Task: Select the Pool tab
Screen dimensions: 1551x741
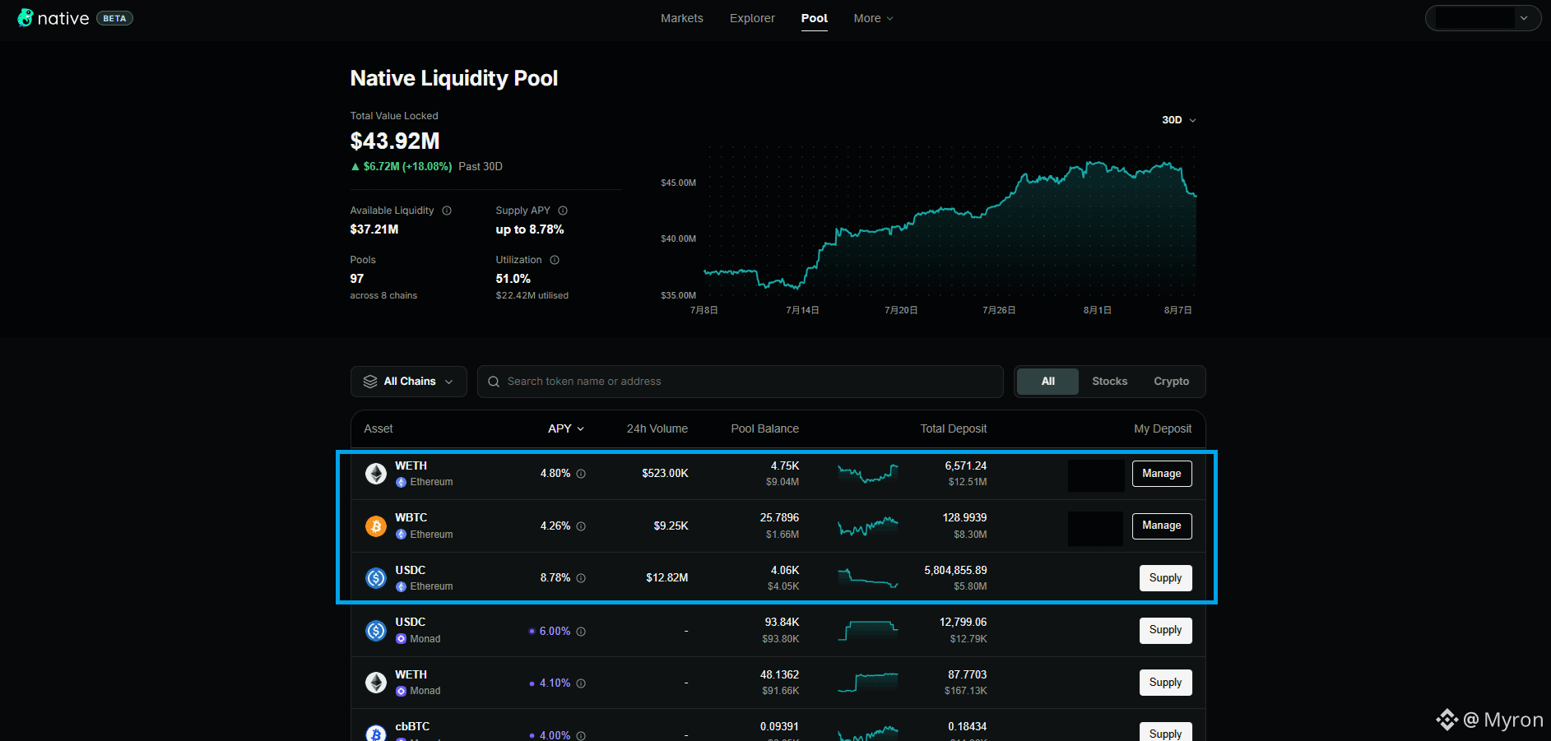Action: coord(815,18)
